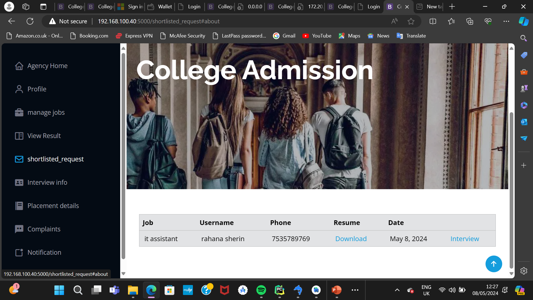This screenshot has width=533, height=300.
Task: Open the shortlisted_request envelope icon
Action: [19, 159]
